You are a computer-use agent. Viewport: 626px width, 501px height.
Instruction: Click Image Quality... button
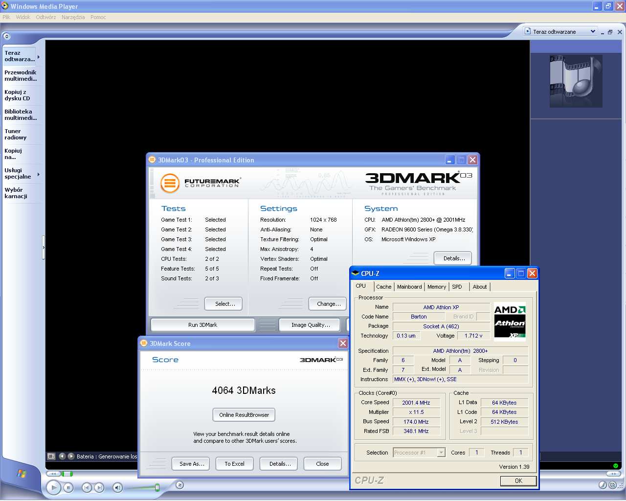tap(311, 325)
